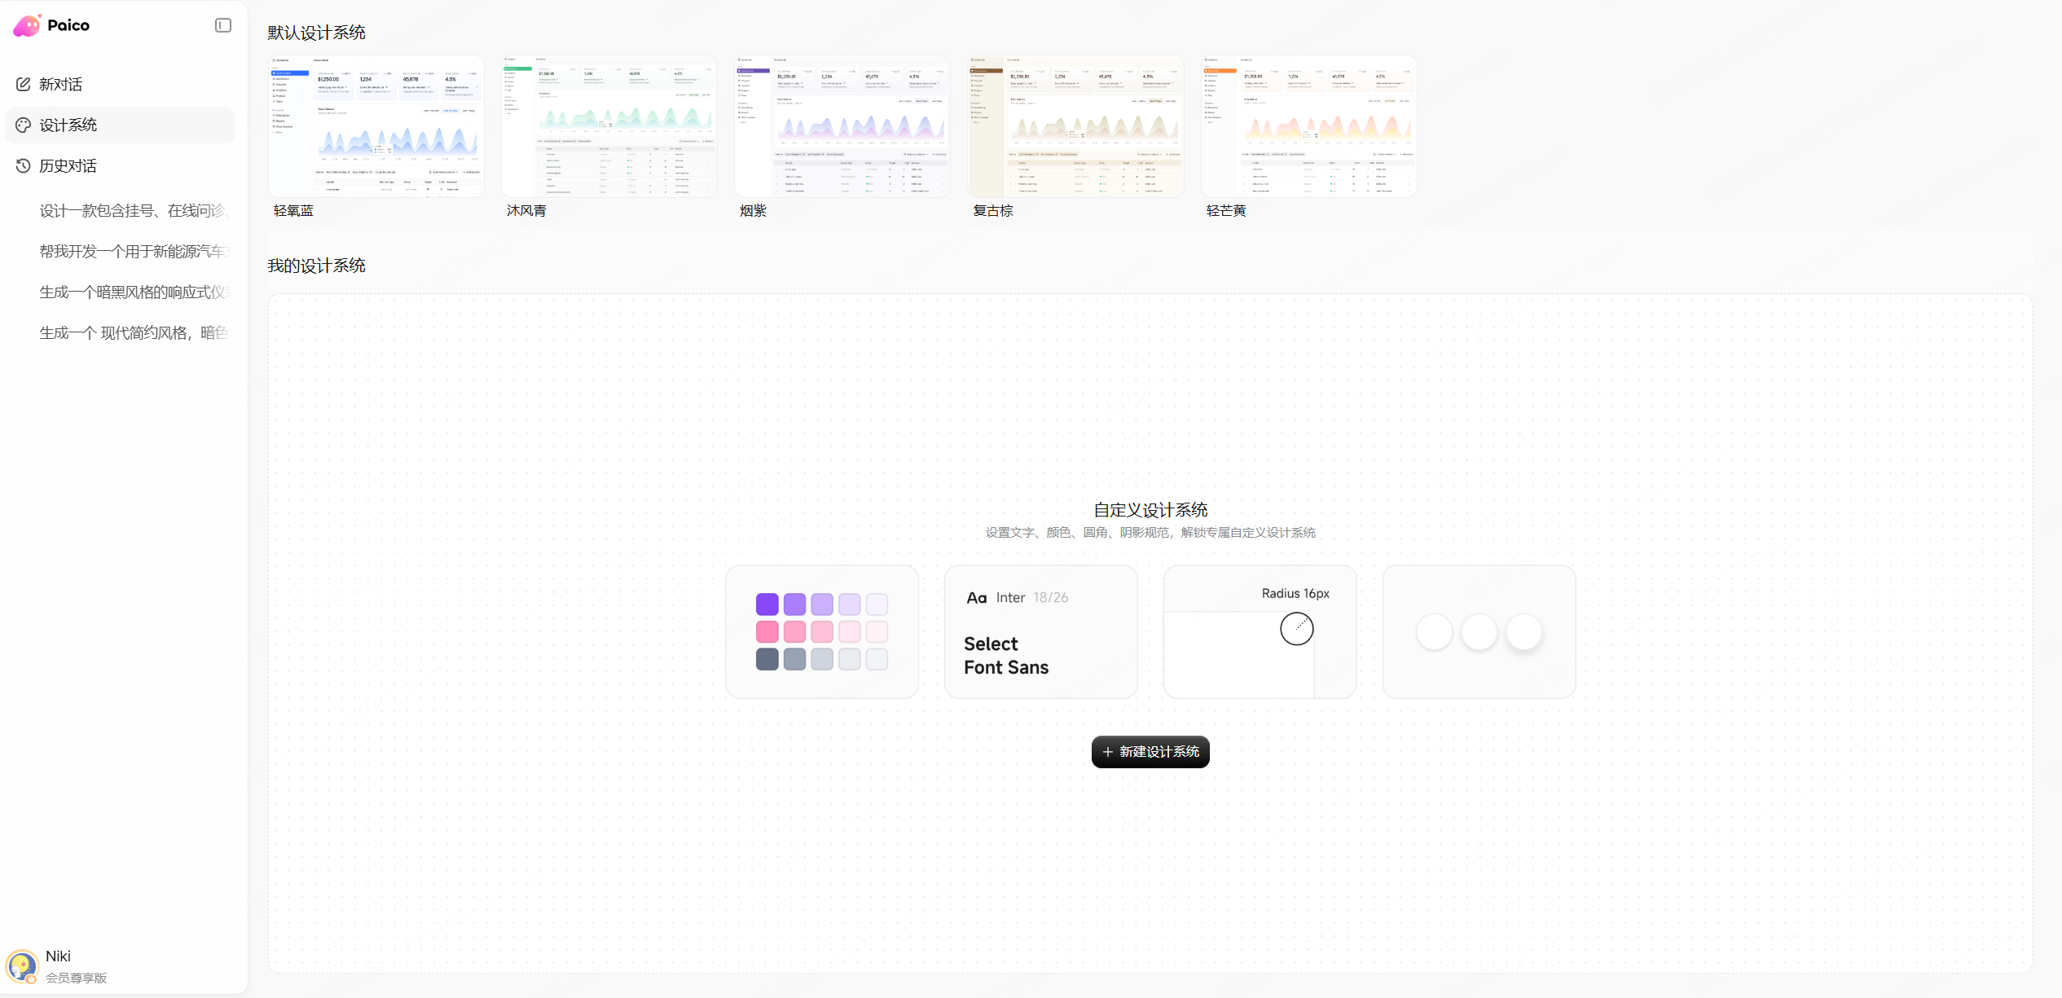Click the Paico logo icon
Screen dimensions: 2062x998
click(x=27, y=26)
